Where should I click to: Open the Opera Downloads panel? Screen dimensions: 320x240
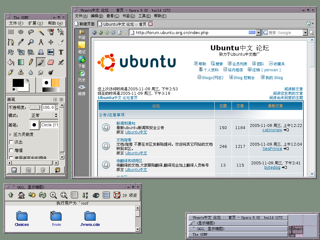82,62
